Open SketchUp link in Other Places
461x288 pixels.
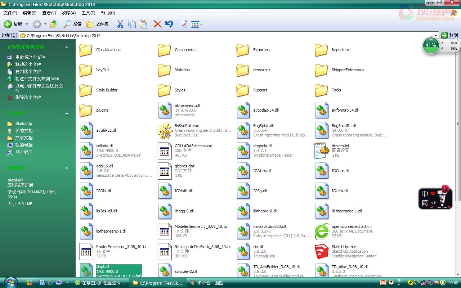point(23,123)
